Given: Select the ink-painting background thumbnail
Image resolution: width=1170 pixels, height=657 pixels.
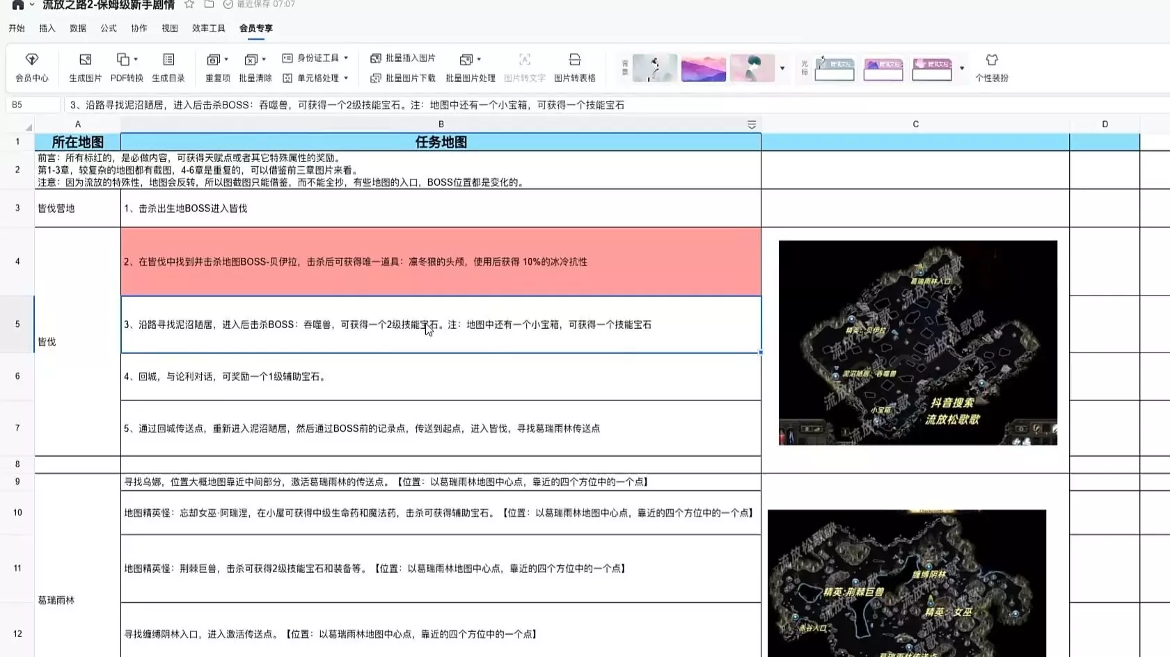Looking at the screenshot, I should click(x=655, y=68).
